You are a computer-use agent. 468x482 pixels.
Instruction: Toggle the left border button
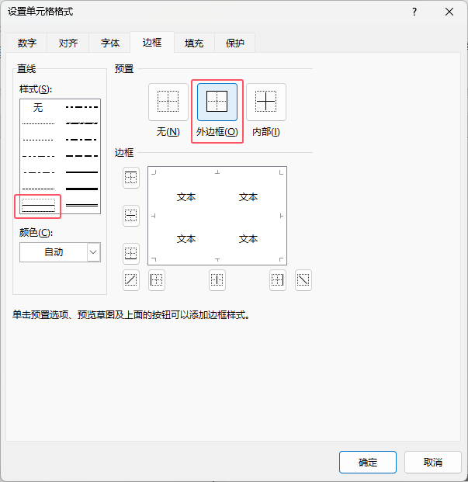tap(157, 280)
